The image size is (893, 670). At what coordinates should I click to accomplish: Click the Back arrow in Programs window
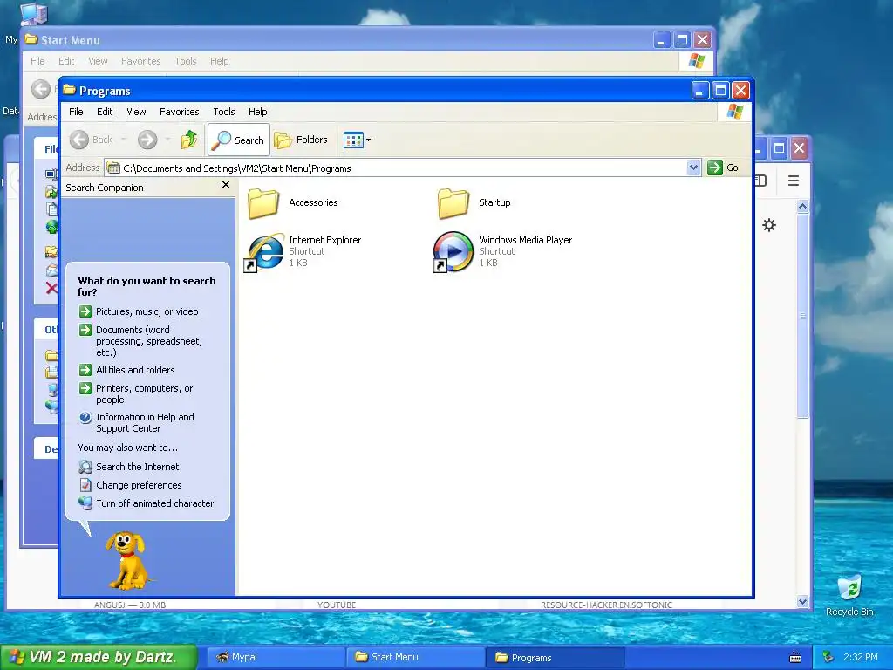(x=79, y=140)
